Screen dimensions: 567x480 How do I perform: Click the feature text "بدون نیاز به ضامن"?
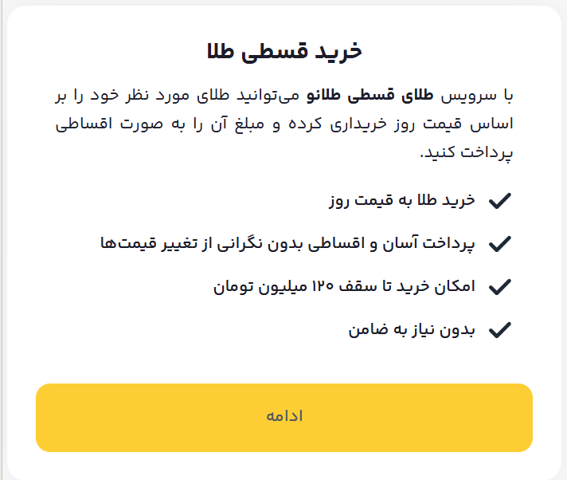click(x=411, y=329)
